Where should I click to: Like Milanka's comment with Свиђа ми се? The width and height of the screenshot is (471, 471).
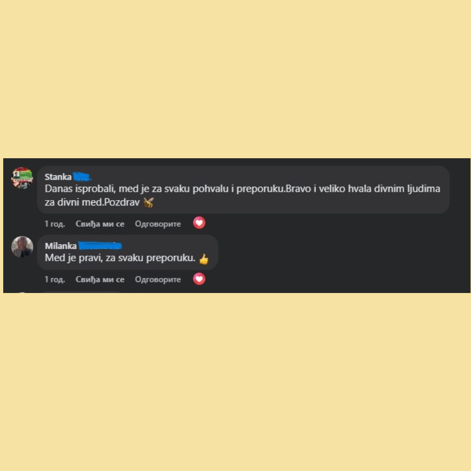pos(100,279)
